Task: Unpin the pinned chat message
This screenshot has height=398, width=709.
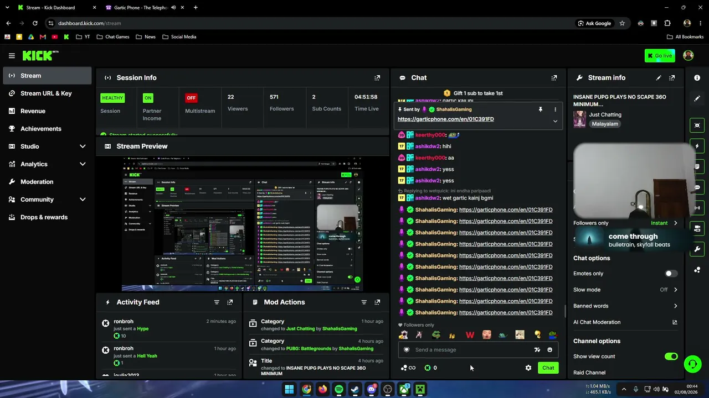Action: (541, 109)
